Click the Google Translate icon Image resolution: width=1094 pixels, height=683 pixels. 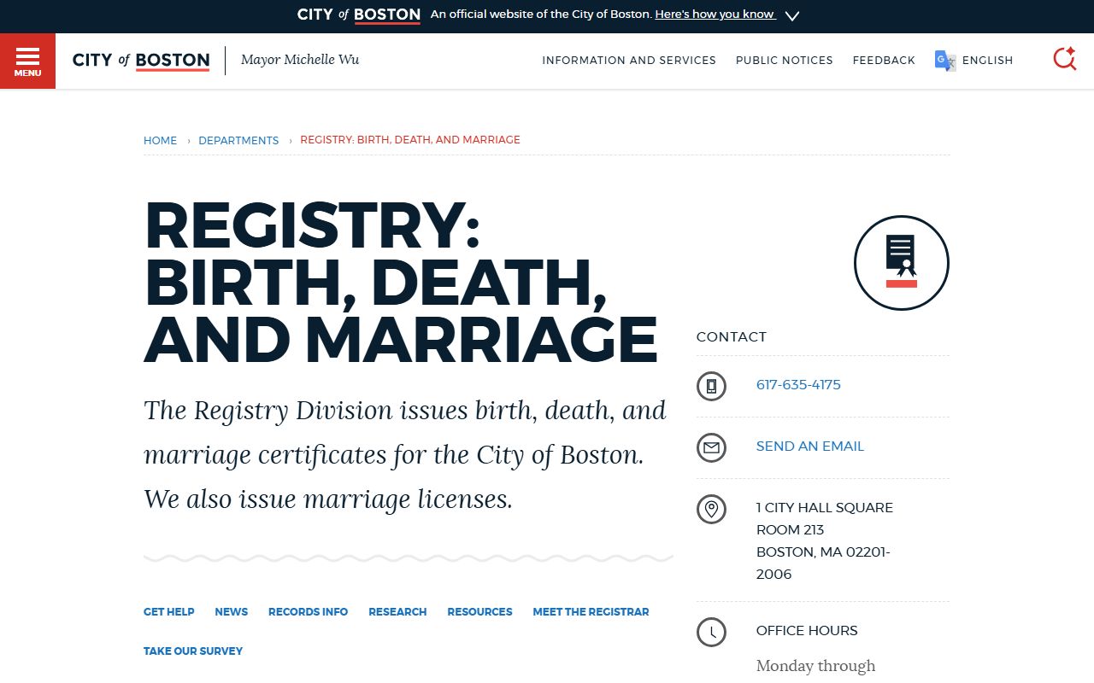click(x=944, y=61)
